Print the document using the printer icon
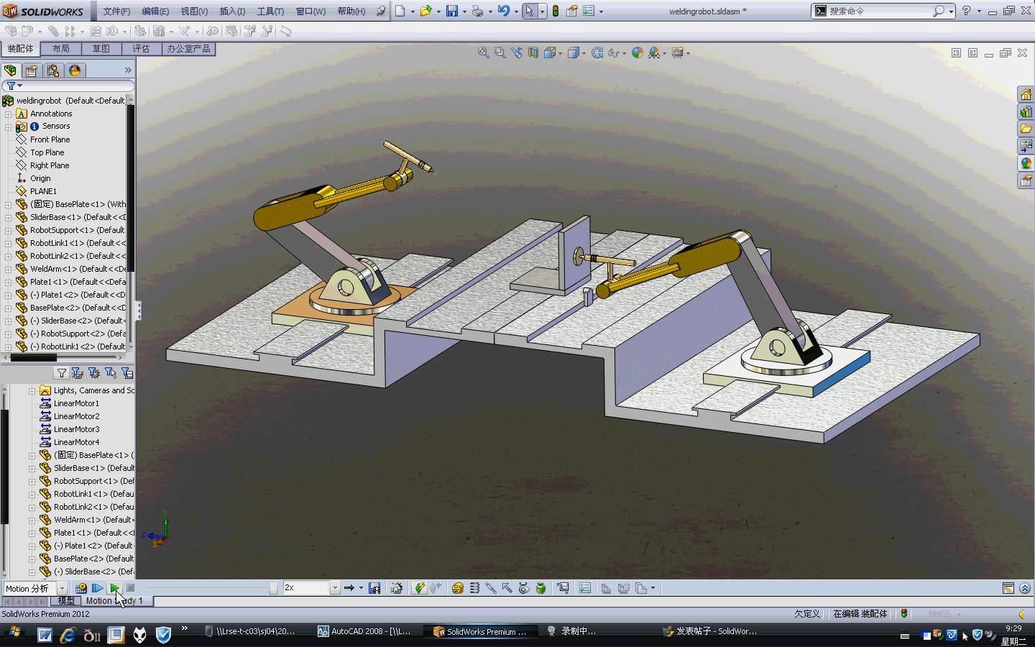This screenshot has width=1035, height=647. (477, 11)
